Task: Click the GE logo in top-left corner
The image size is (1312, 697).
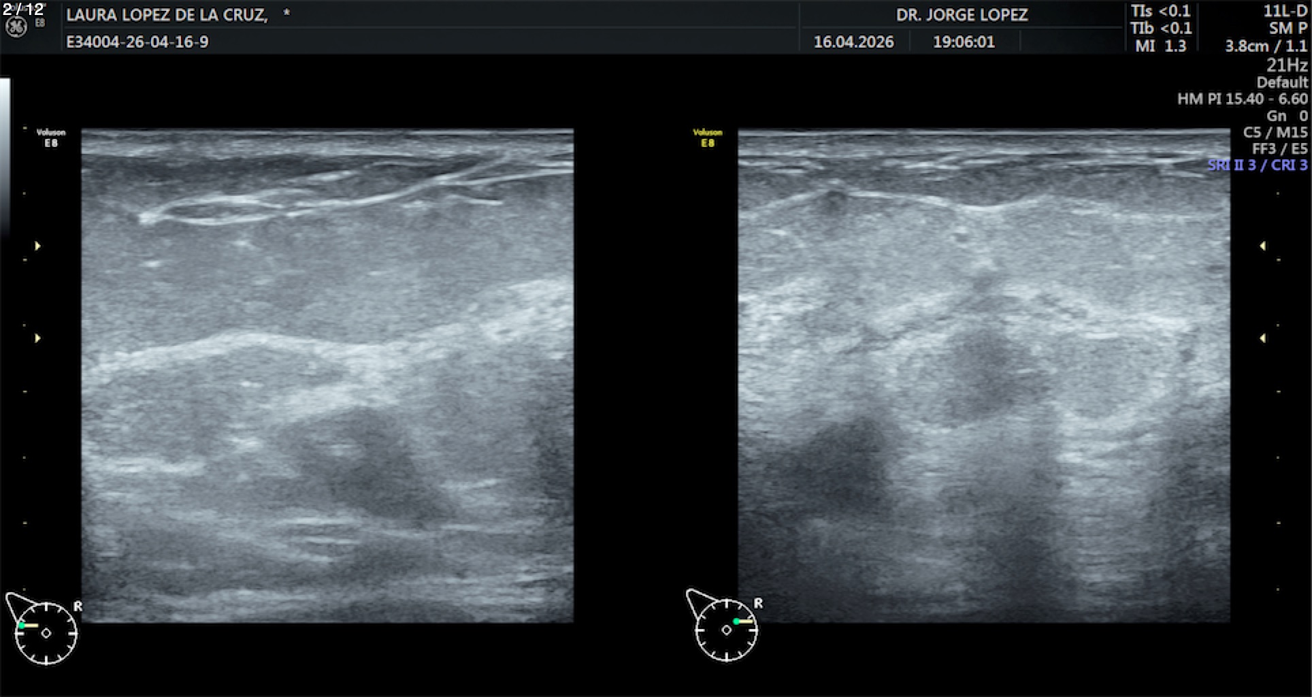Action: point(16,27)
